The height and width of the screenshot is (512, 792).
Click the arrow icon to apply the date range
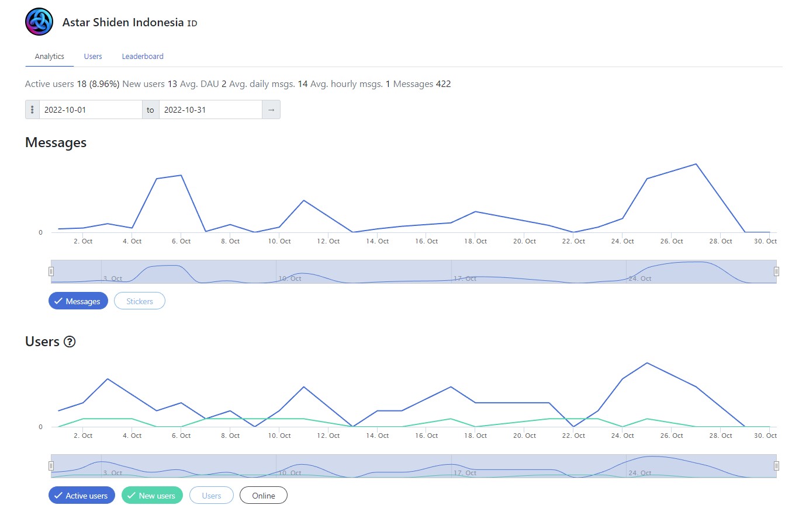[x=270, y=109]
